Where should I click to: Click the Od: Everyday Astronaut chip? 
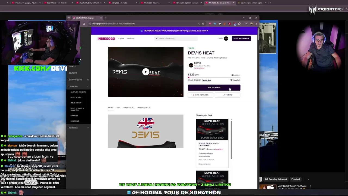pyautogui.click(x=276, y=179)
